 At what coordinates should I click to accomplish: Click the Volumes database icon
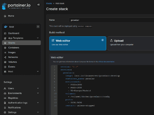[x=5, y=62]
